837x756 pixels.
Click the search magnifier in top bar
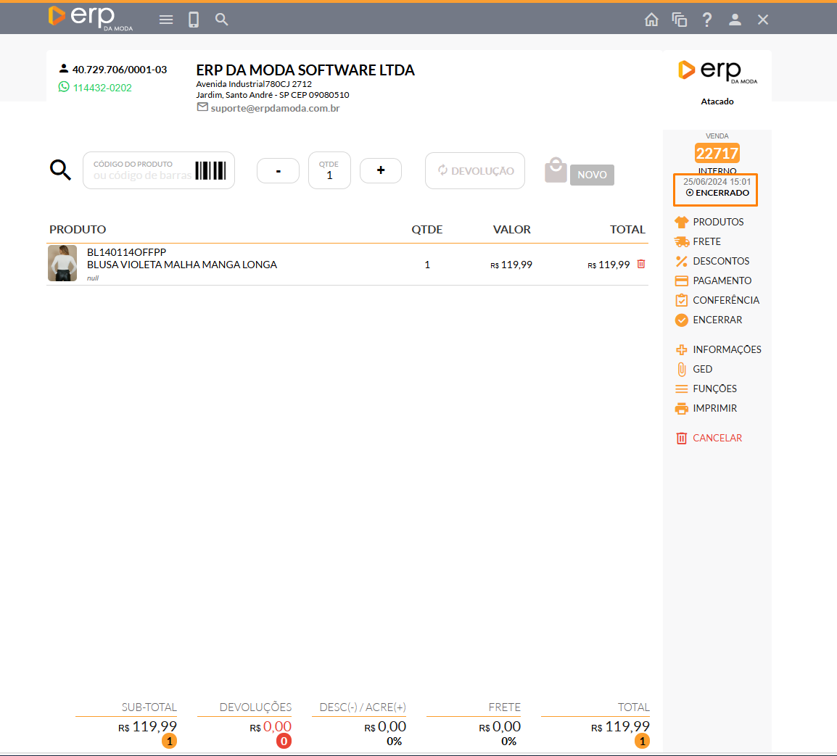(x=222, y=20)
